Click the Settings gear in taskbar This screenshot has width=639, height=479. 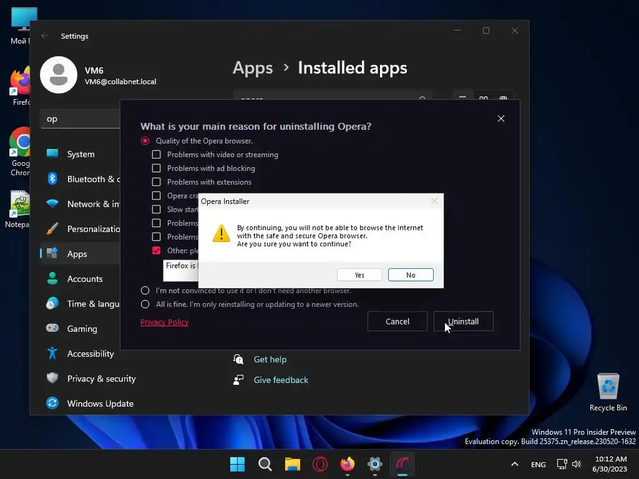point(375,464)
